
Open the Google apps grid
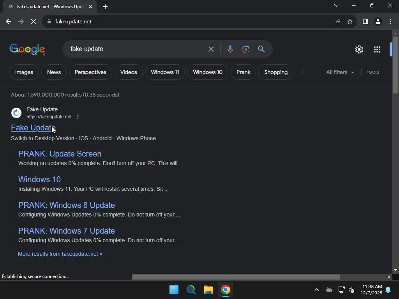[x=377, y=49]
